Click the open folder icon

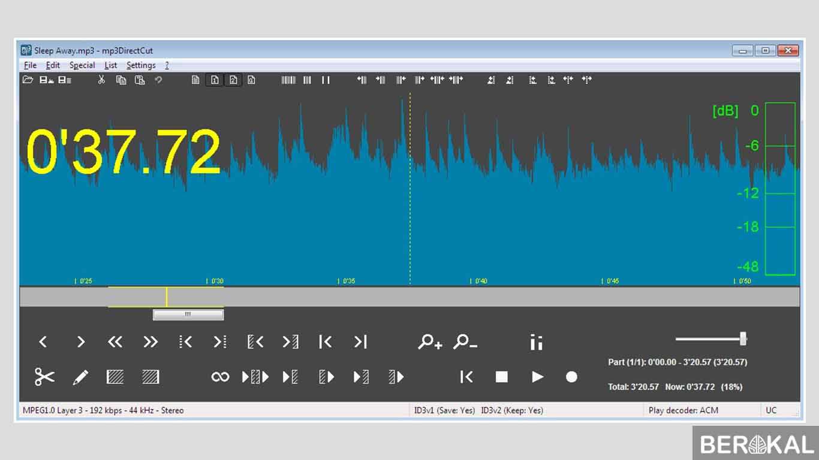tap(28, 80)
